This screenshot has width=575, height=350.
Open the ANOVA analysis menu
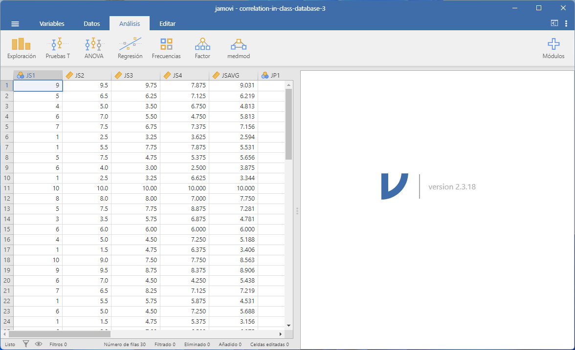[x=93, y=48]
